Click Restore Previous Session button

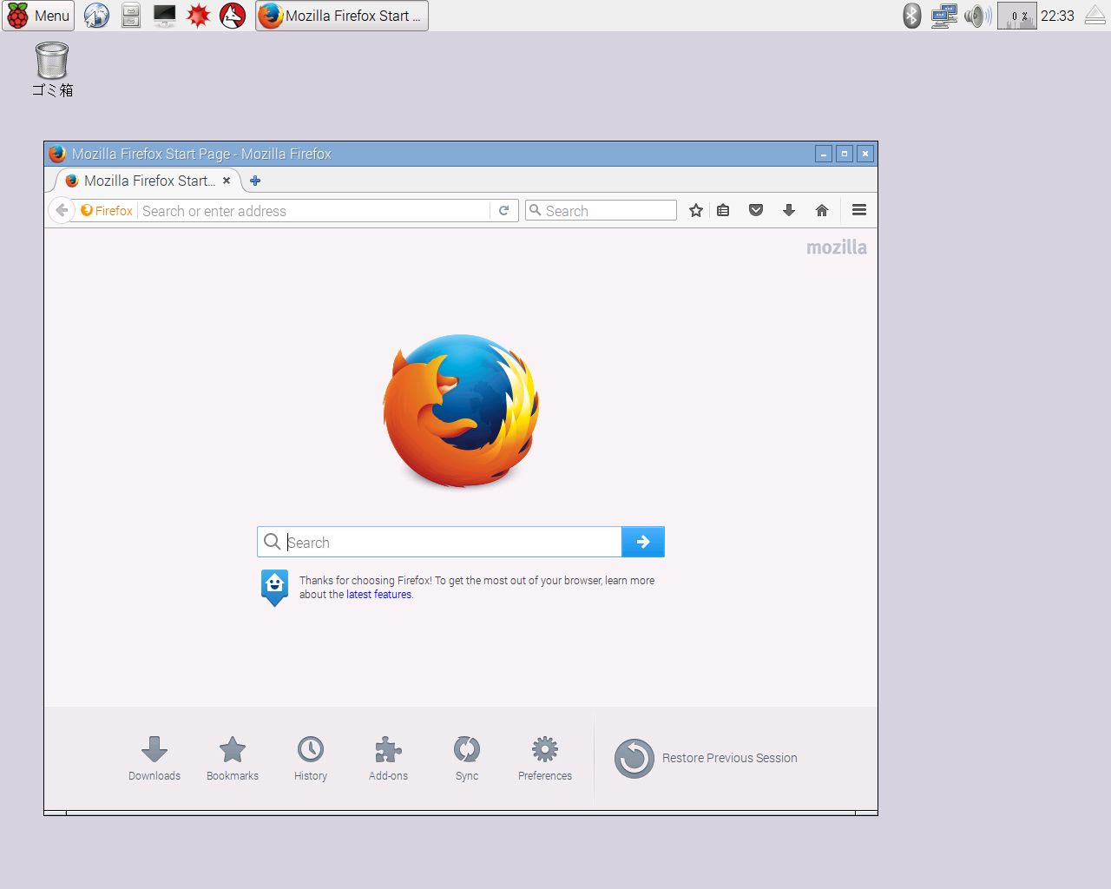coord(706,758)
